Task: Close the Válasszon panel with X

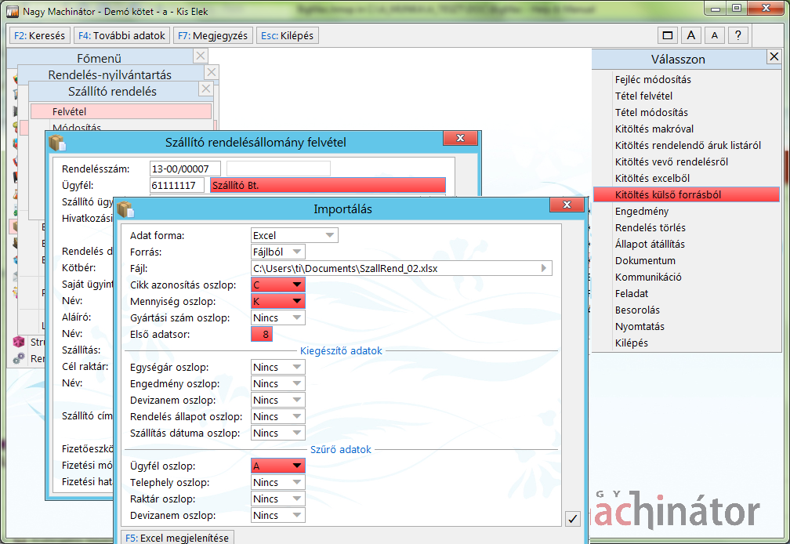Action: point(774,56)
